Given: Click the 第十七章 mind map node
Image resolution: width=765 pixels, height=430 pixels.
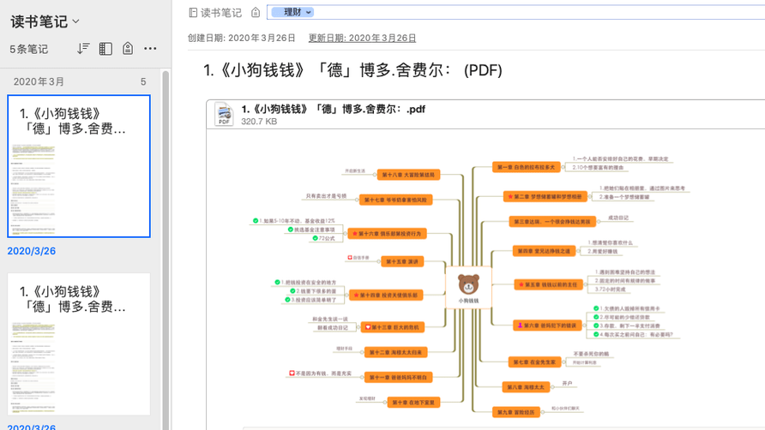Looking at the screenshot, I should point(395,200).
